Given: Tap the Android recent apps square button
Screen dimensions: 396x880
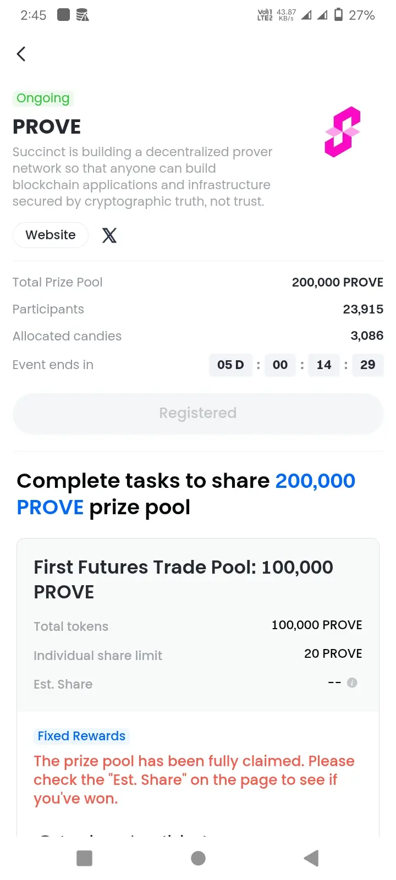Looking at the screenshot, I should click(84, 858).
